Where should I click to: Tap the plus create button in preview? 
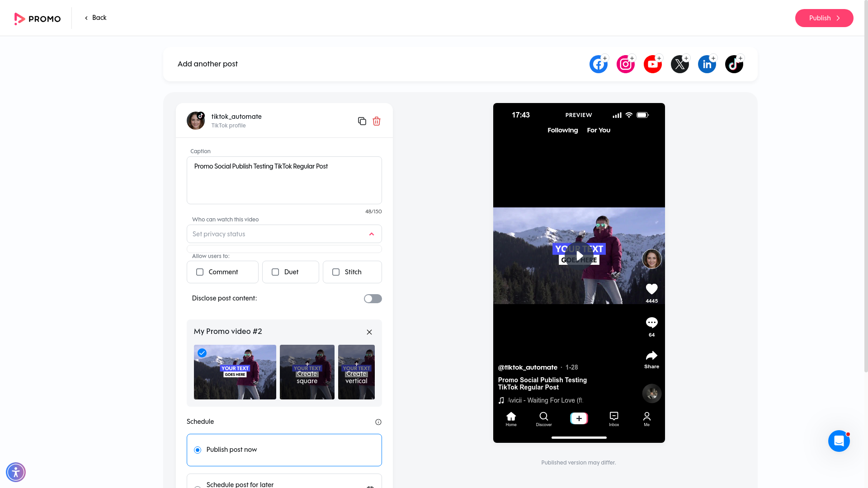tap(579, 418)
